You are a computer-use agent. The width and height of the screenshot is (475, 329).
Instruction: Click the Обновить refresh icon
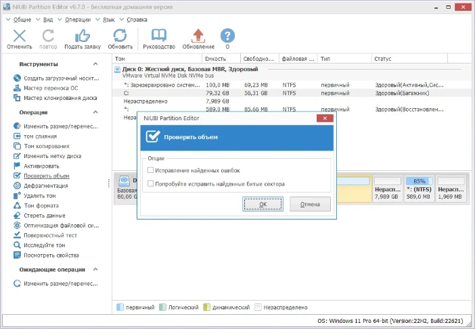point(120,36)
